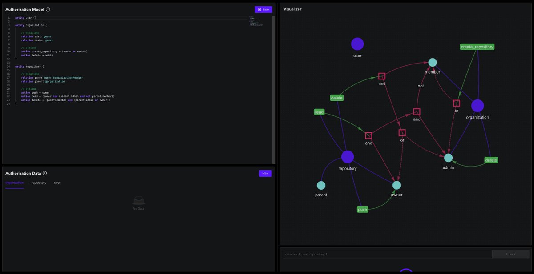Click the 'and' node linked from repository delete
This screenshot has height=274, width=534.
point(381,76)
